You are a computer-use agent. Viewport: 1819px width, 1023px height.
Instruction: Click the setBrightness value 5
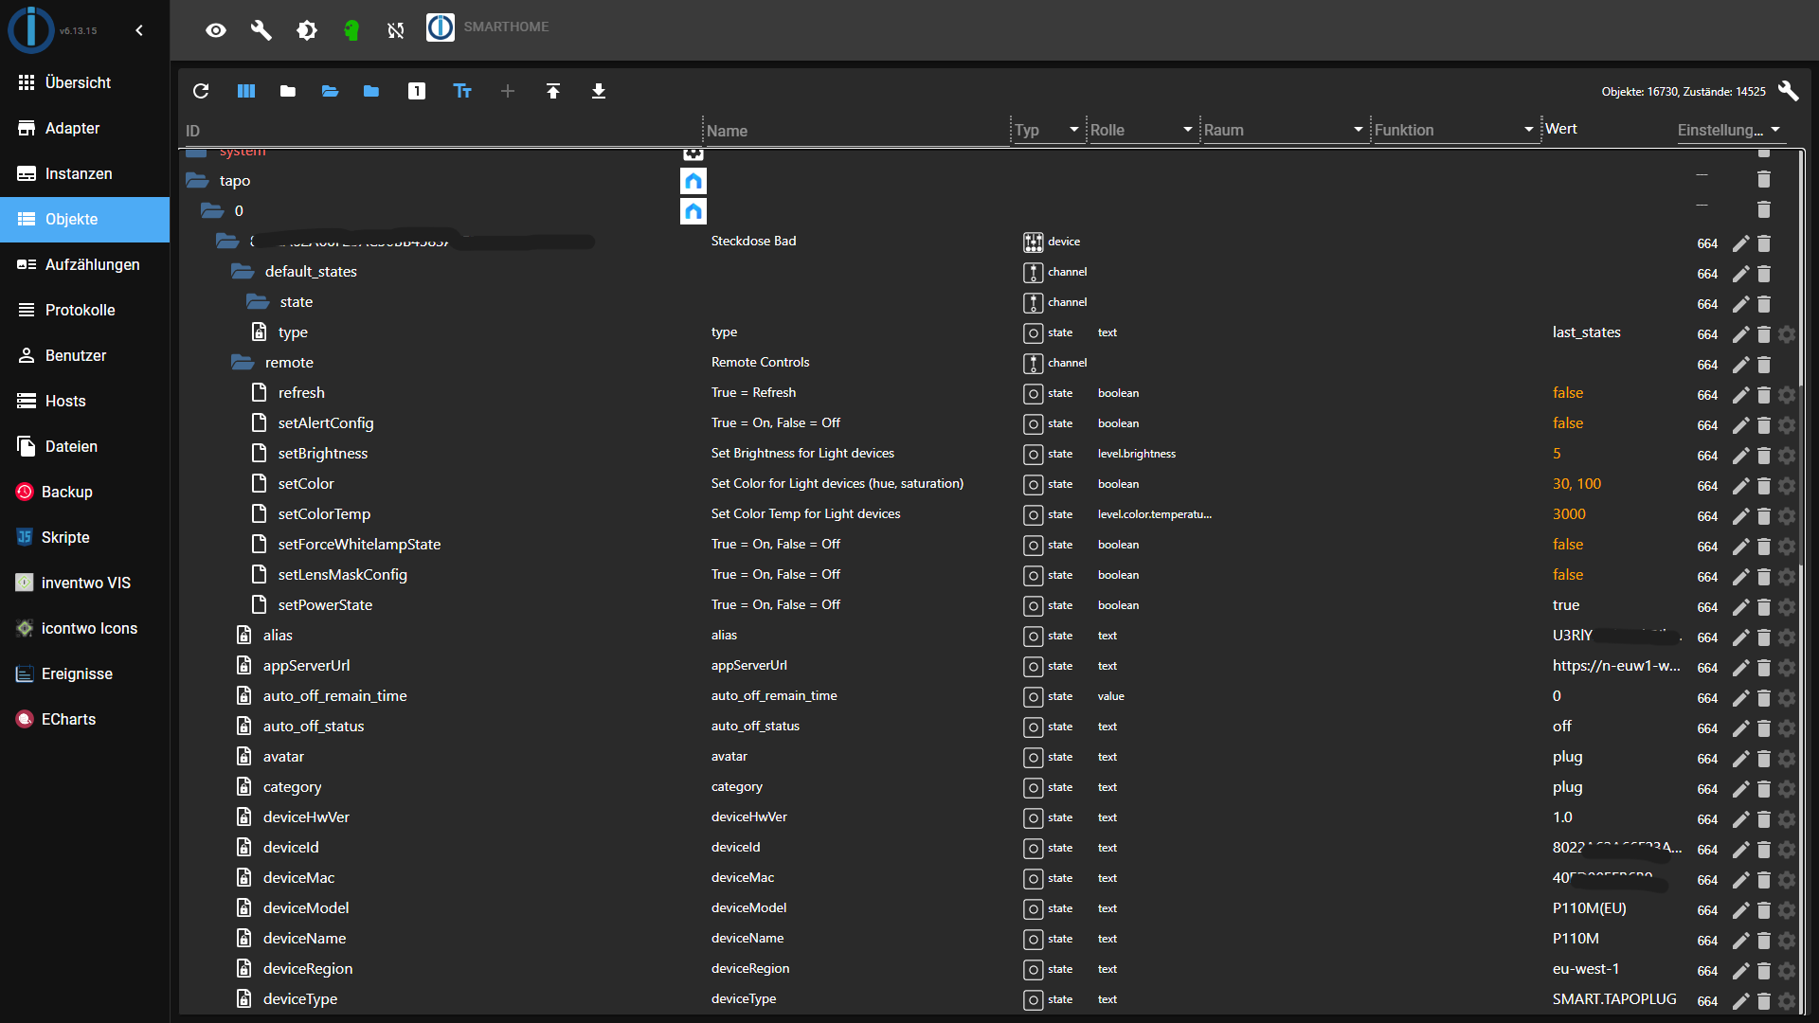[1557, 453]
